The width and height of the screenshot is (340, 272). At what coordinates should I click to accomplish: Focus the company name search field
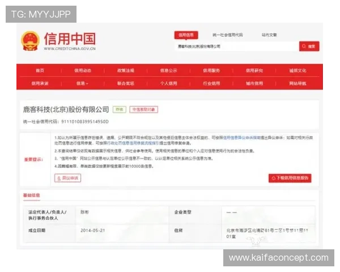point(237,46)
